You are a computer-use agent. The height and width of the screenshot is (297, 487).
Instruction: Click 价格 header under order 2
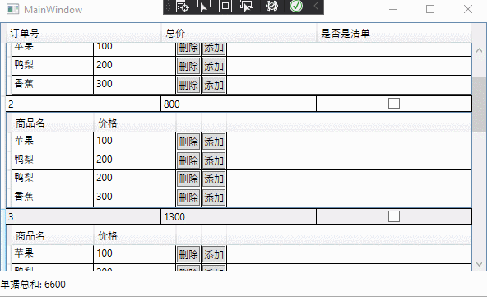click(134, 123)
